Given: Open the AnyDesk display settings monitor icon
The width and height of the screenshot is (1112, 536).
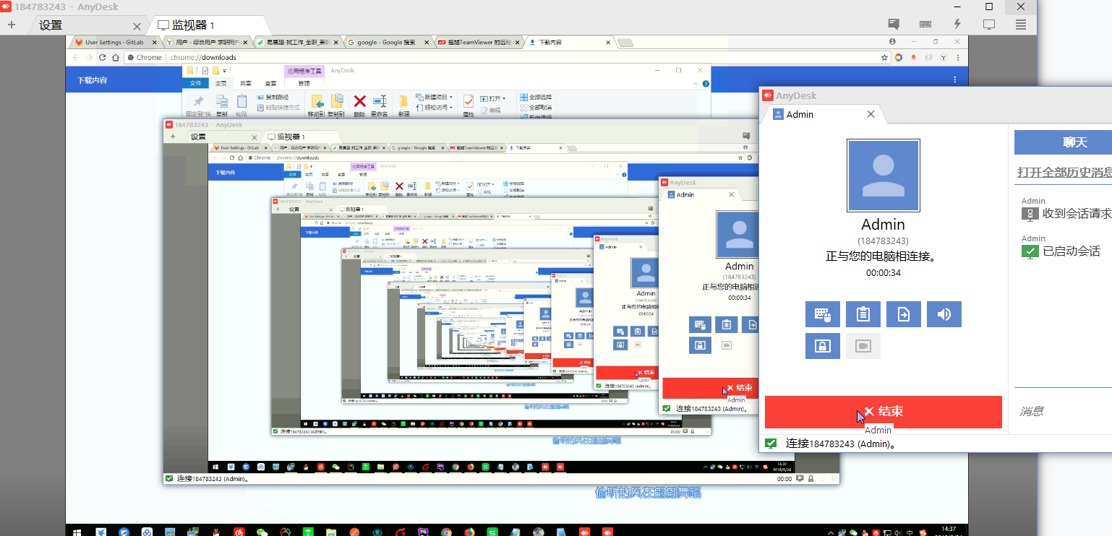Looking at the screenshot, I should pyautogui.click(x=989, y=24).
